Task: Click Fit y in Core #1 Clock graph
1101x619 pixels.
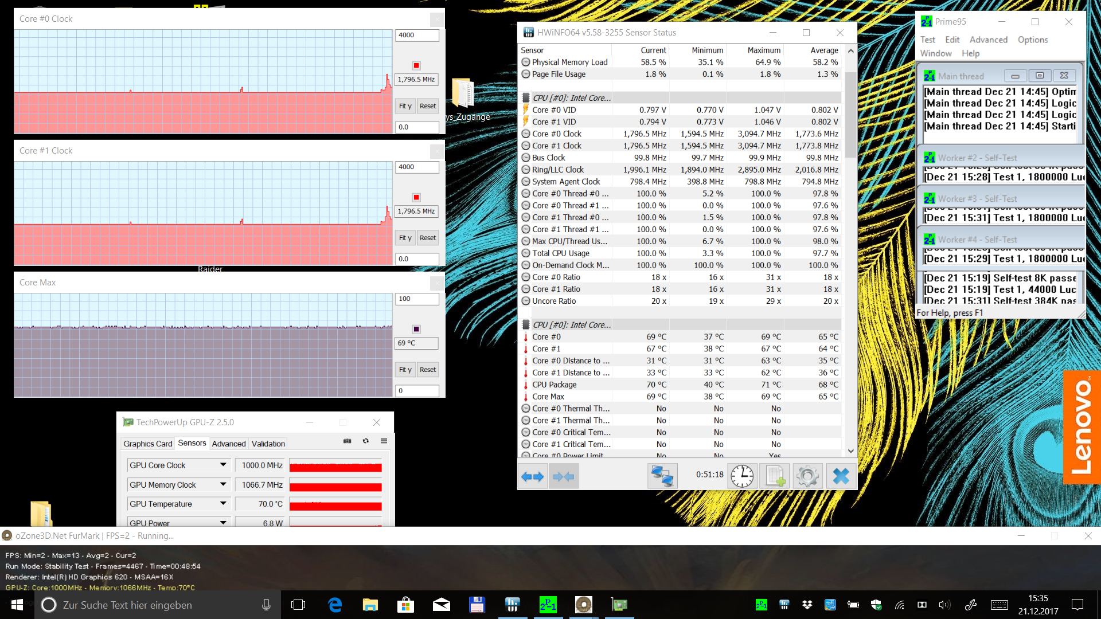Action: (x=405, y=238)
